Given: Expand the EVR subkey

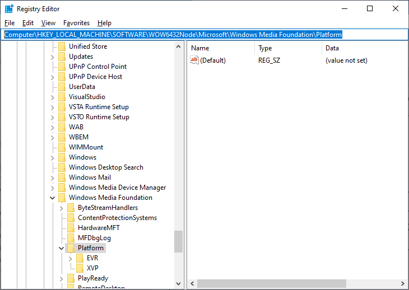Looking at the screenshot, I should pyautogui.click(x=70, y=258).
